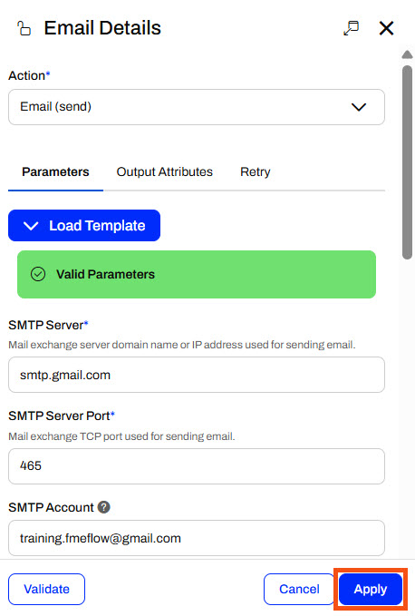Screen dimensions: 415x616
Task: Select the Retry tab
Action: coord(255,171)
